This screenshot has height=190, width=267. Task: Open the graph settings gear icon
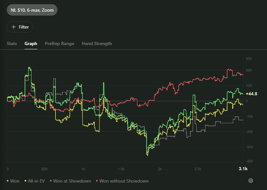(251, 180)
